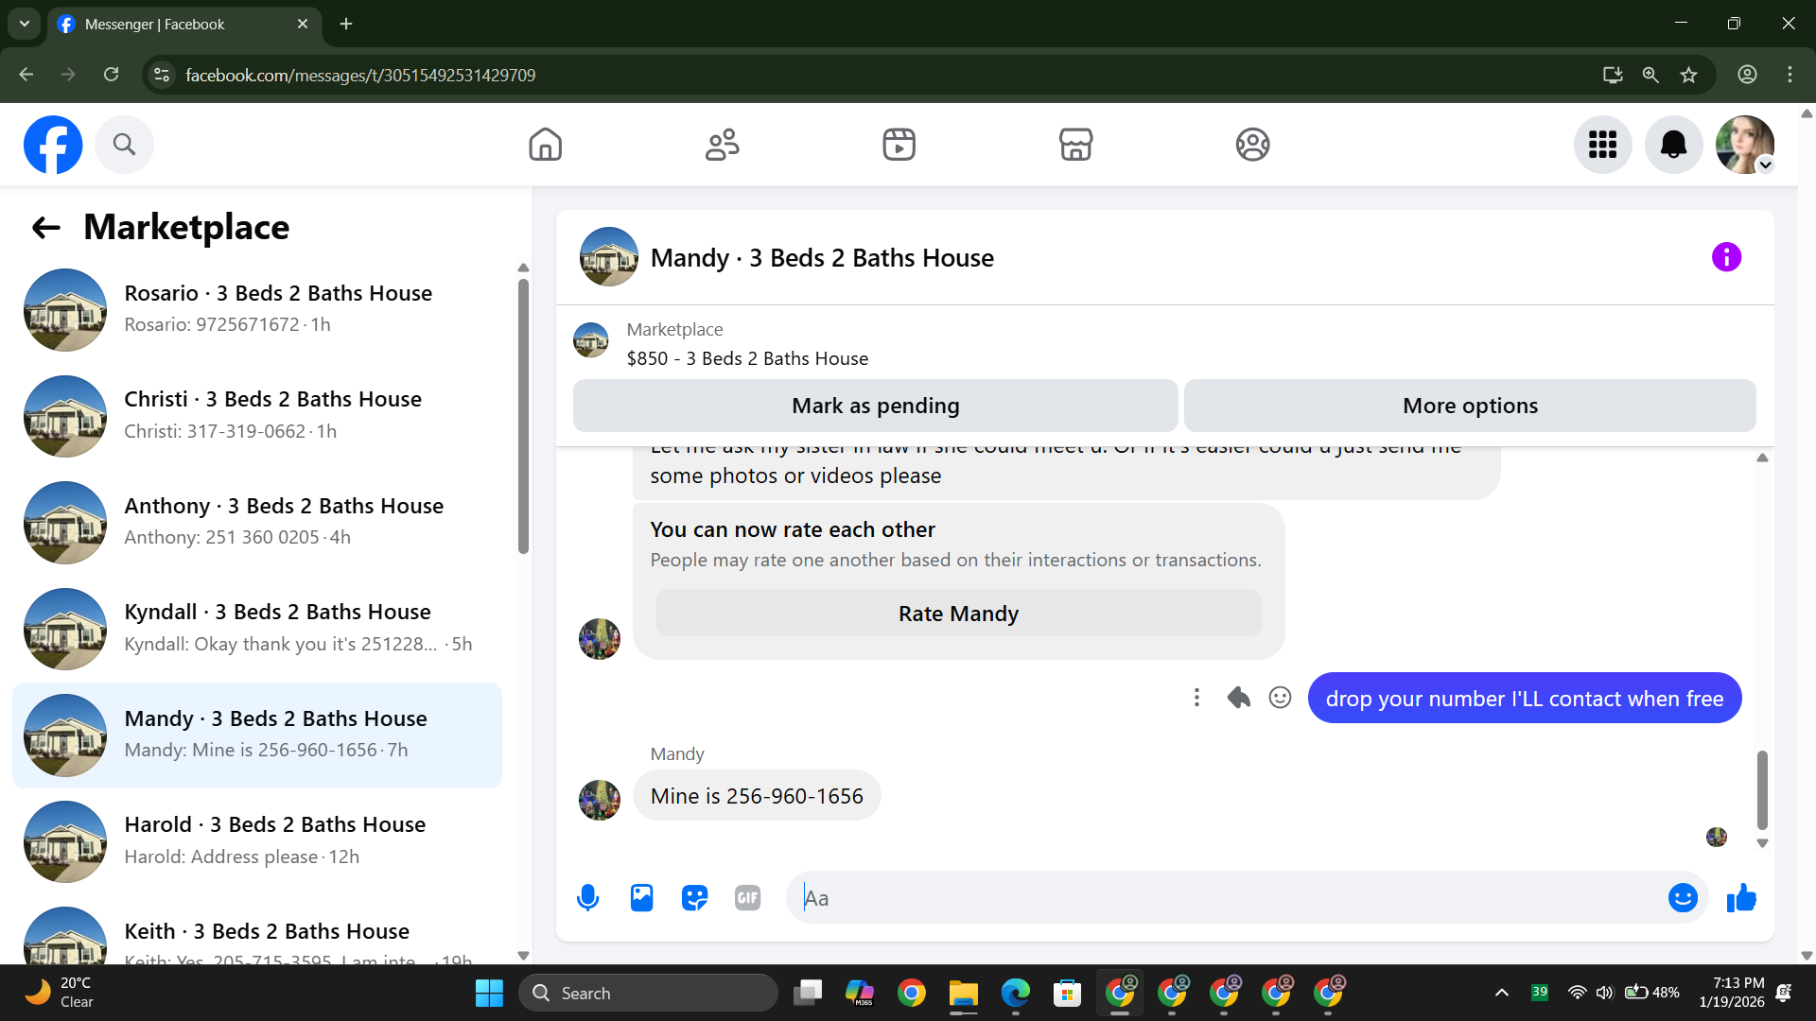Click the Mark as pending button

[x=875, y=406]
